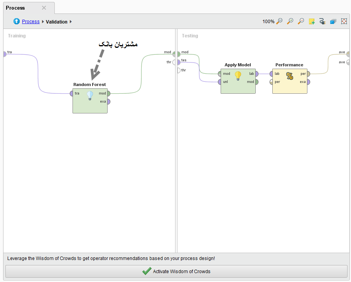Click the blue operator ordering icon
The image size is (351, 282).
tap(333, 21)
